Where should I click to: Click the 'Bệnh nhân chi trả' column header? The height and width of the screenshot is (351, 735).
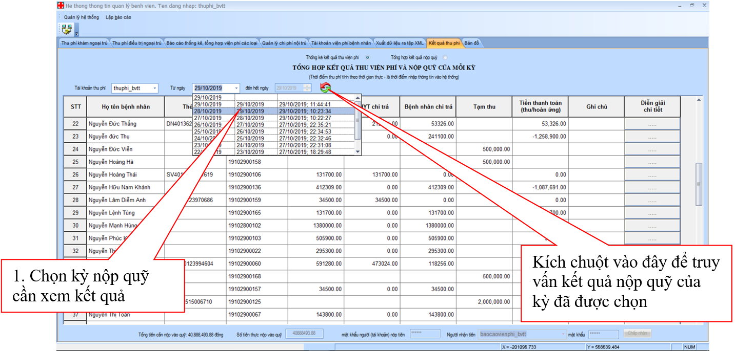428,107
